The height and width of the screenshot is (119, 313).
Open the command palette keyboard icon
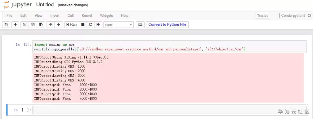coord(140,25)
